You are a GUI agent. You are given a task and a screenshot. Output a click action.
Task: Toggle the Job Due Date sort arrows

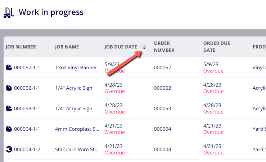coord(143,47)
